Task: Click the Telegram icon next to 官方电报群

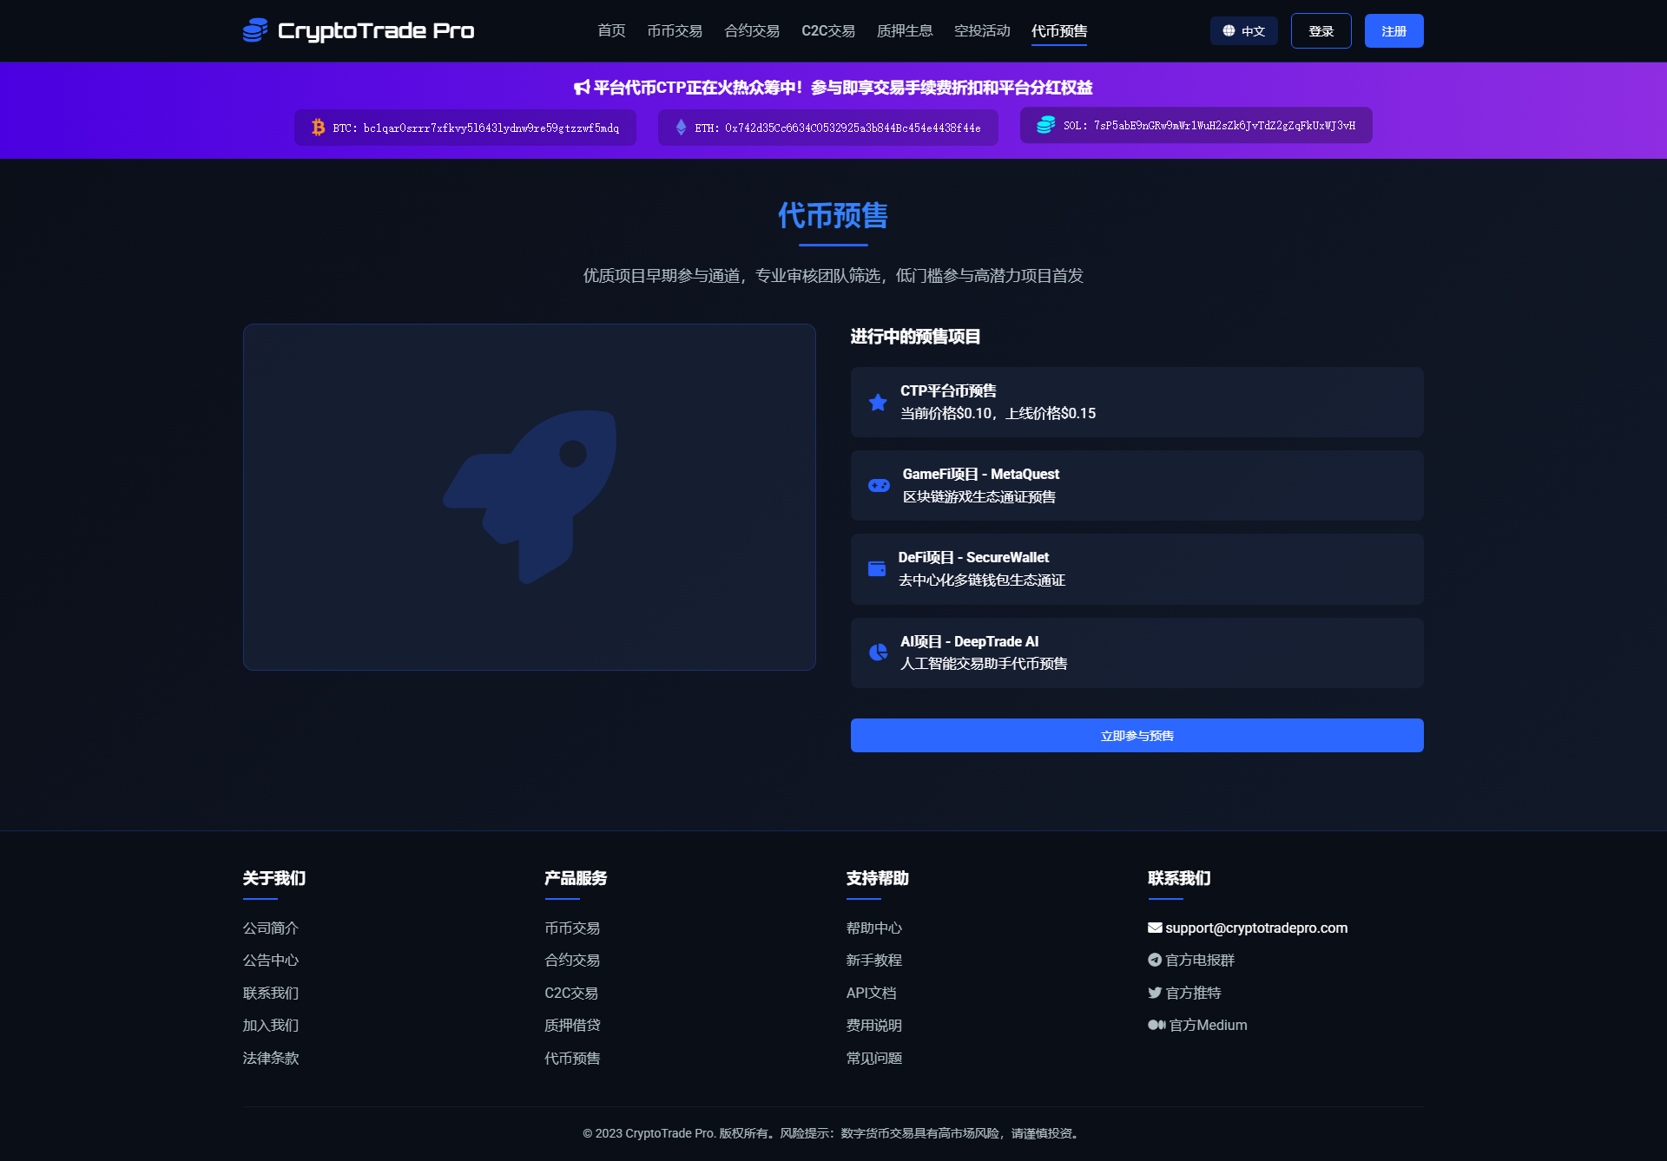Action: point(1155,960)
